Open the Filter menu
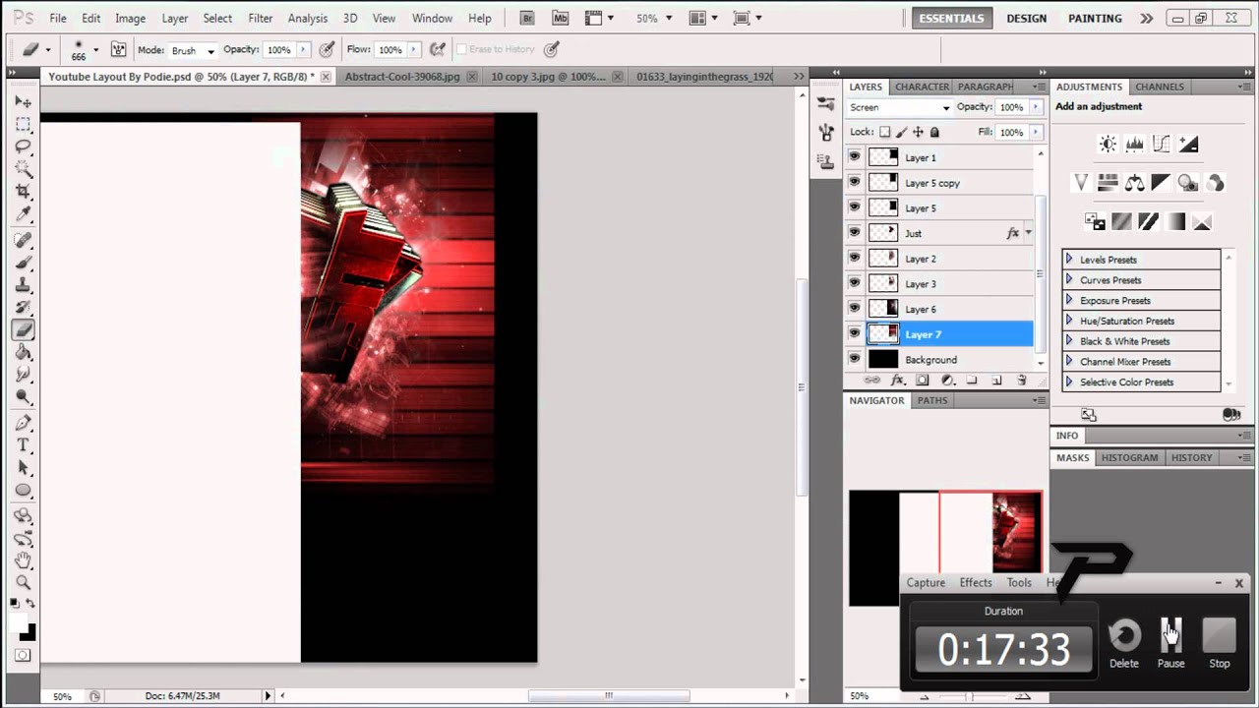 [261, 19]
